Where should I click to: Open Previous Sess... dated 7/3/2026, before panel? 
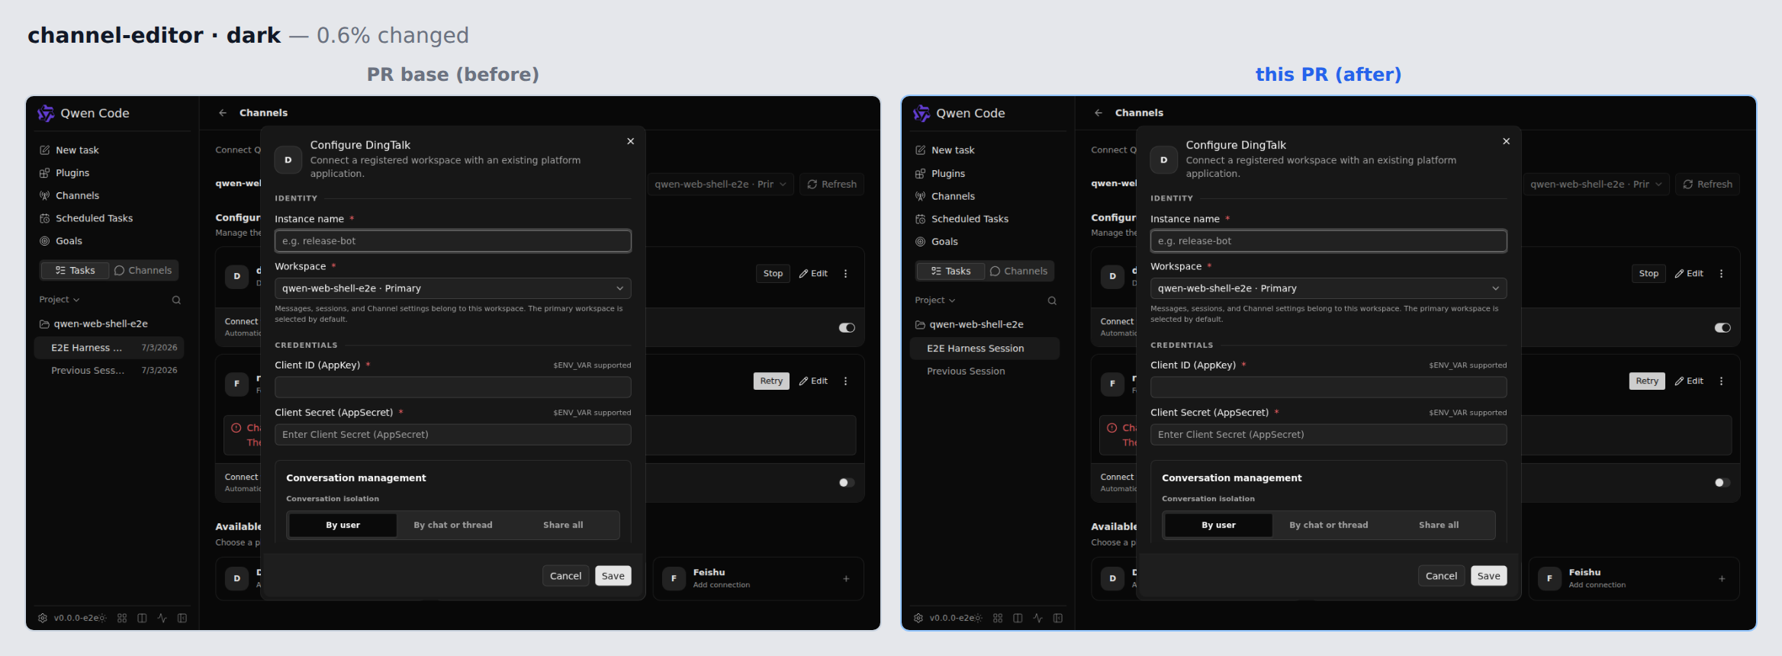109,371
